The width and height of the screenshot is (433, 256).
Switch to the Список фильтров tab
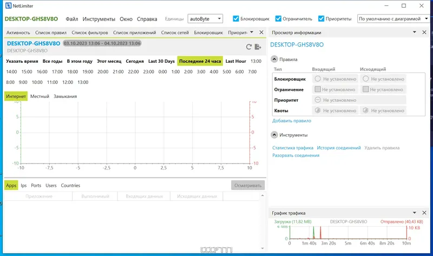click(90, 32)
